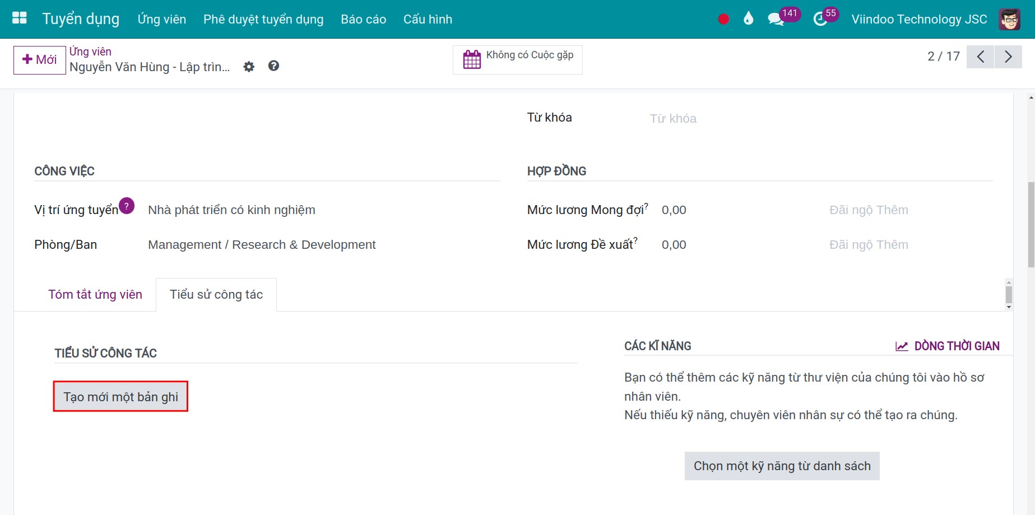Click Tạo mới một bản ghi button
Viewport: 1035px width, 515px height.
(120, 397)
